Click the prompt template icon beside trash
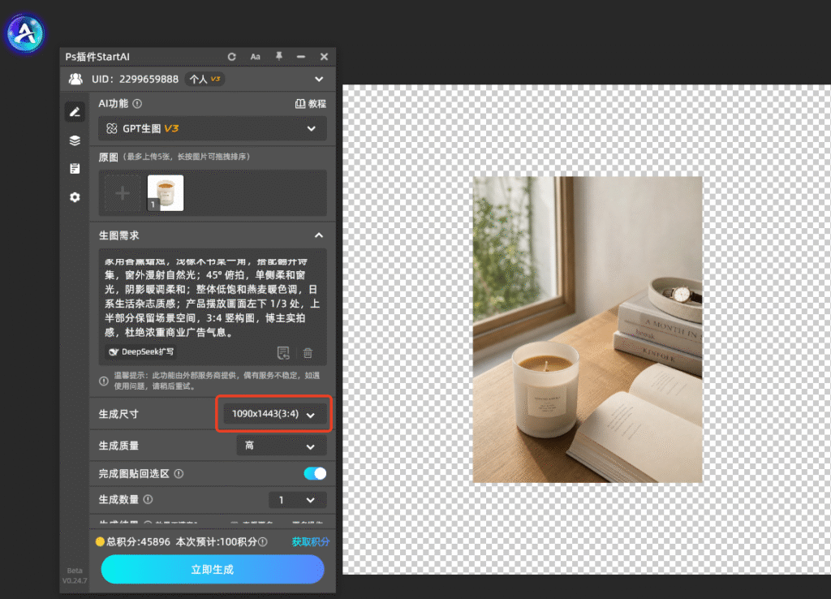831x599 pixels. (x=283, y=352)
